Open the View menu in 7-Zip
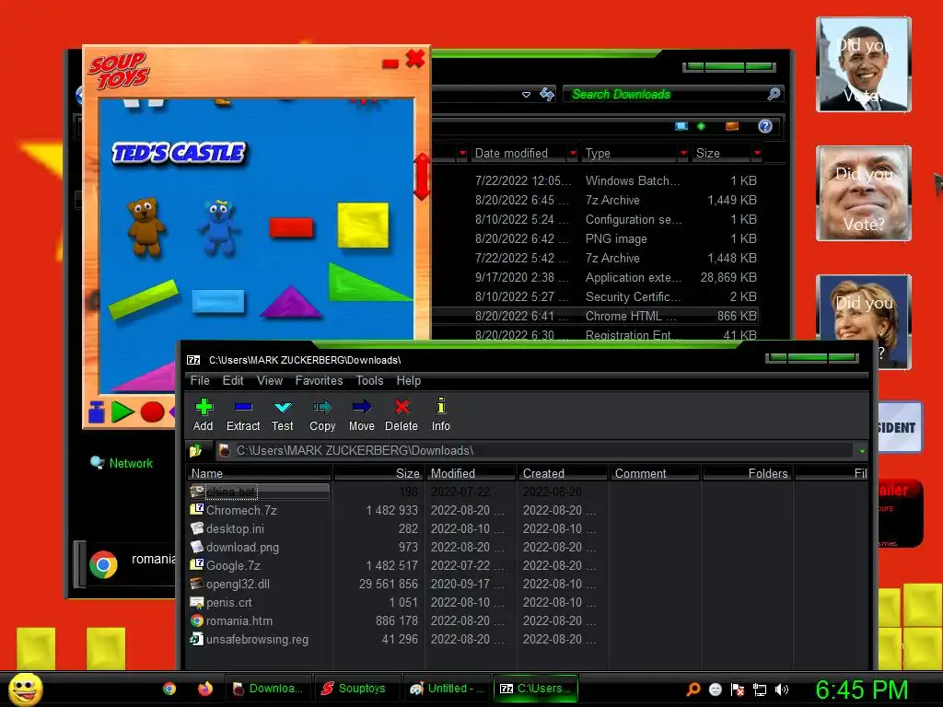943x707 pixels. pos(270,380)
